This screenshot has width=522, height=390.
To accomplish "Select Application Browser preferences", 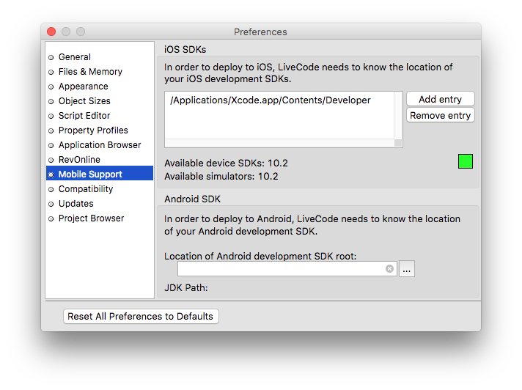I will pyautogui.click(x=100, y=145).
